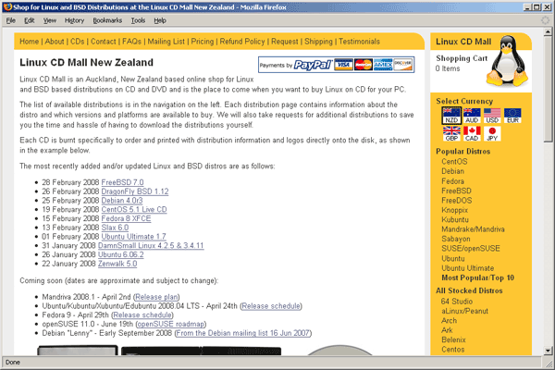Viewport: 555px width, 370px height.
Task: Open the Zenwalk 5.0 link
Action: click(x=117, y=264)
